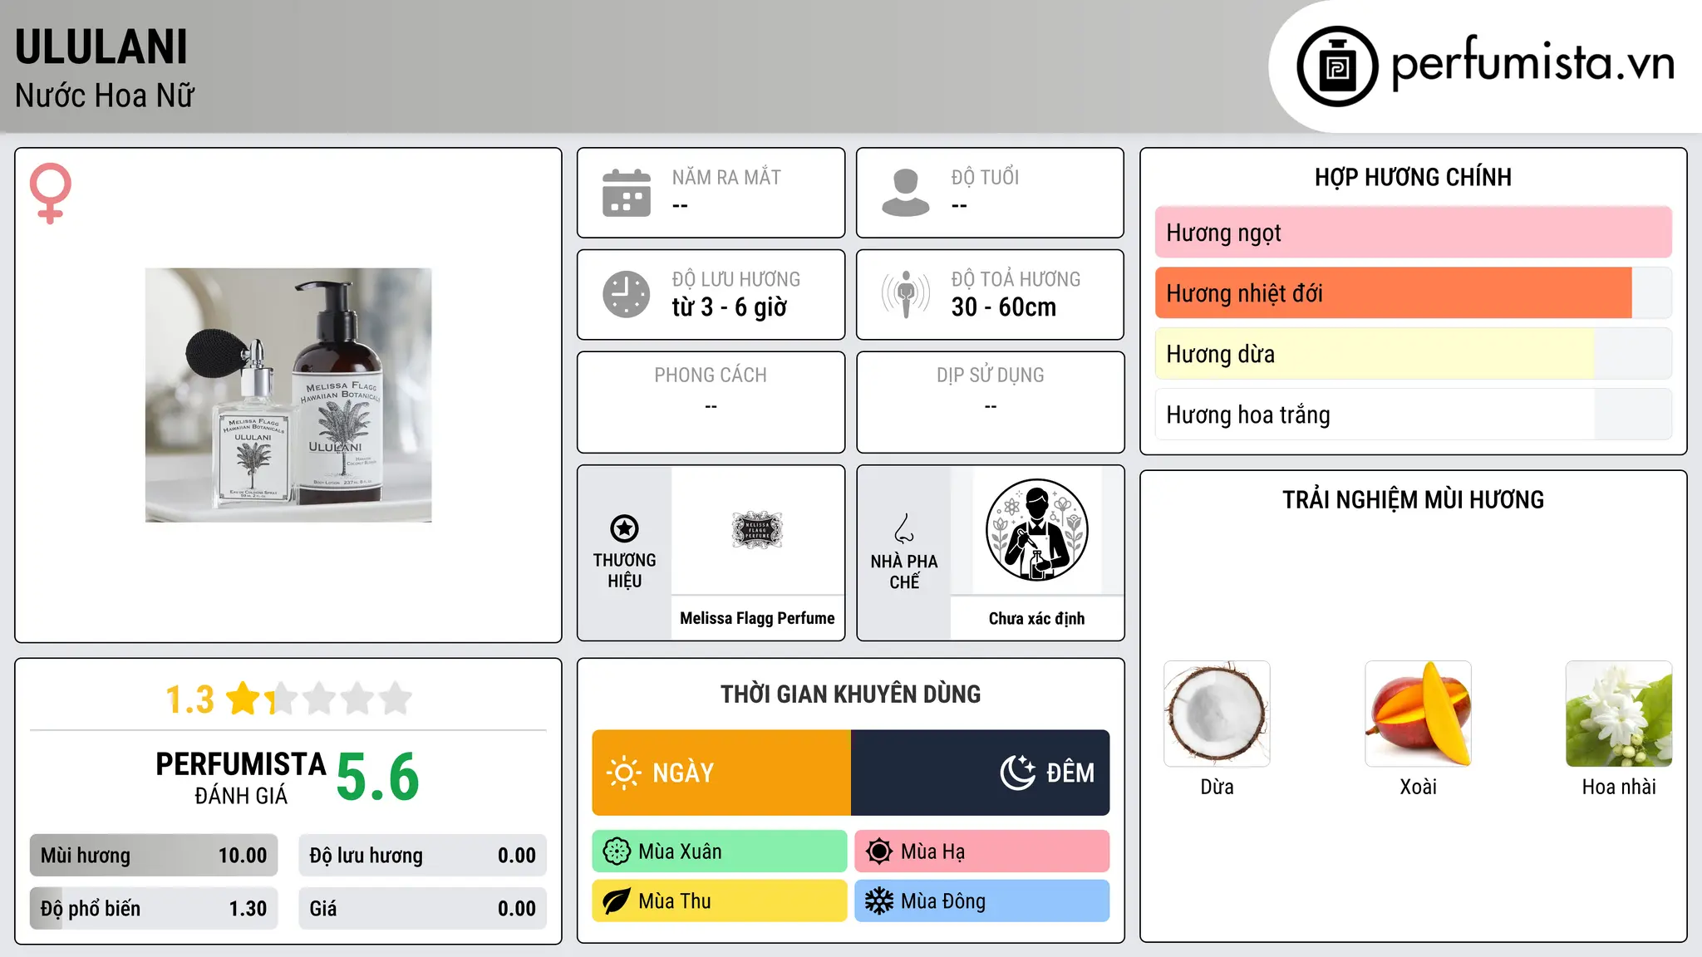Click the Trải nghiệm mùi hương heading
Image resolution: width=1702 pixels, height=957 pixels.
tap(1413, 499)
